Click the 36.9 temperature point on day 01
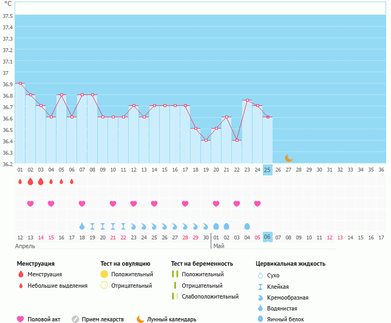391x323 pixels. pyautogui.click(x=20, y=83)
